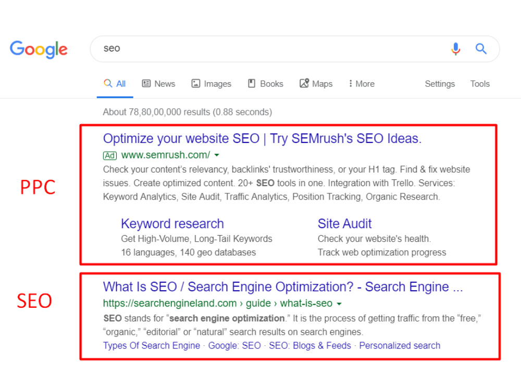Click the Google logo

pos(39,49)
